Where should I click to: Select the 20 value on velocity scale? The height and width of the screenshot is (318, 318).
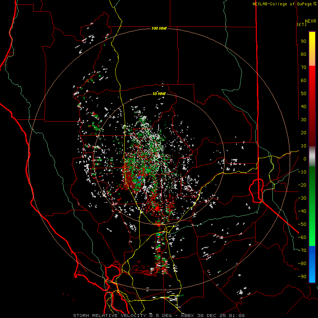click(304, 132)
